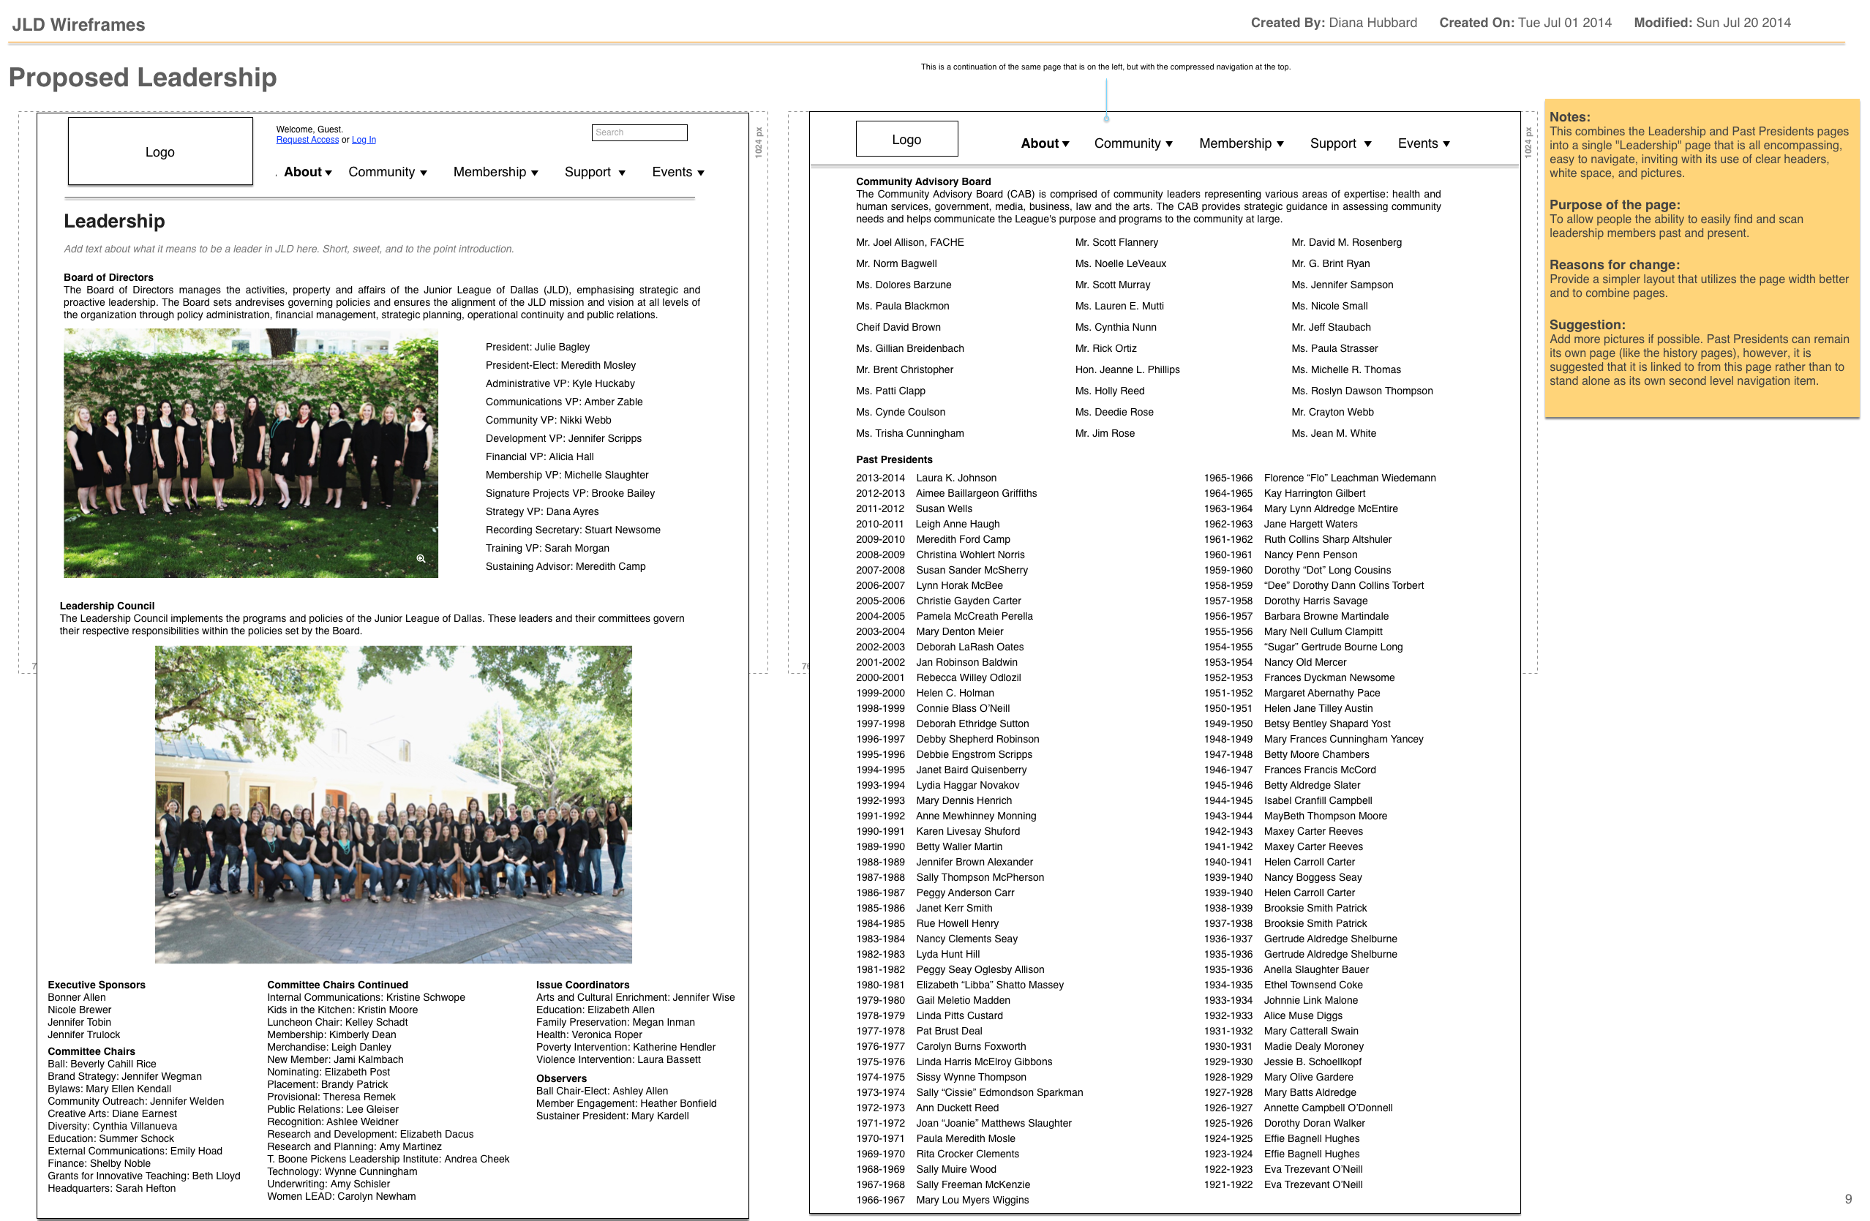Viewport: 1870px width, 1221px height.
Task: Select Mr. David M. Rosenberg name
Action: (1346, 243)
